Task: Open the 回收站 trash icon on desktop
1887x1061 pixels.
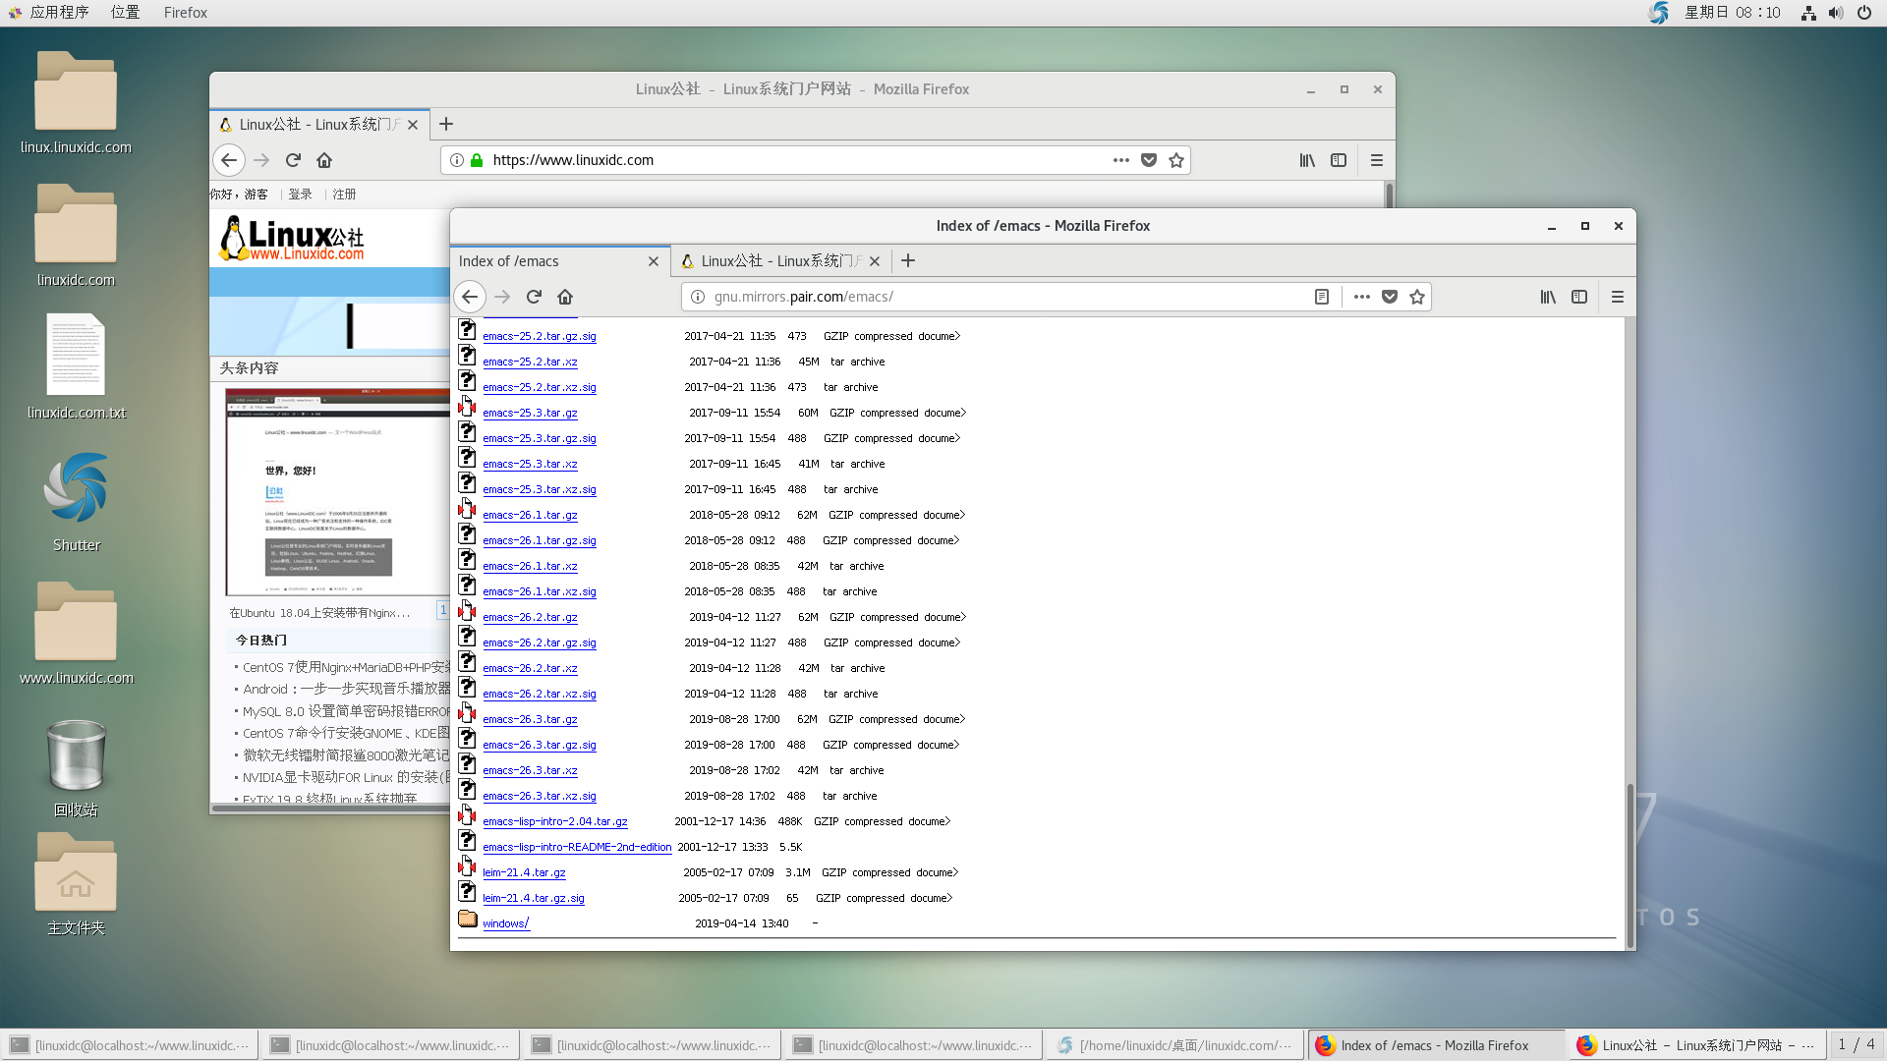Action: [x=76, y=768]
